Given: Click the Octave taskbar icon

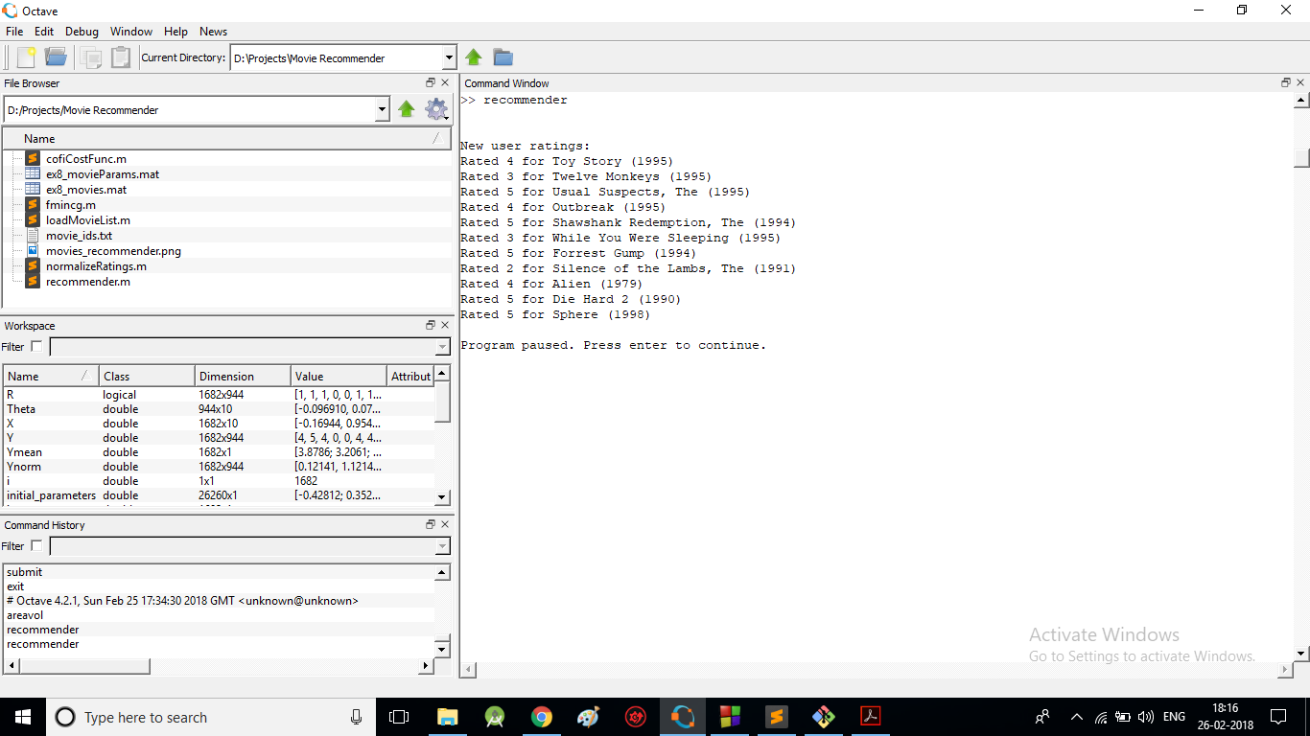Looking at the screenshot, I should point(683,717).
